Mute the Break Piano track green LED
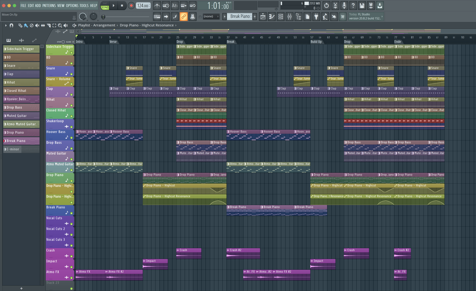 pyautogui.click(x=71, y=213)
